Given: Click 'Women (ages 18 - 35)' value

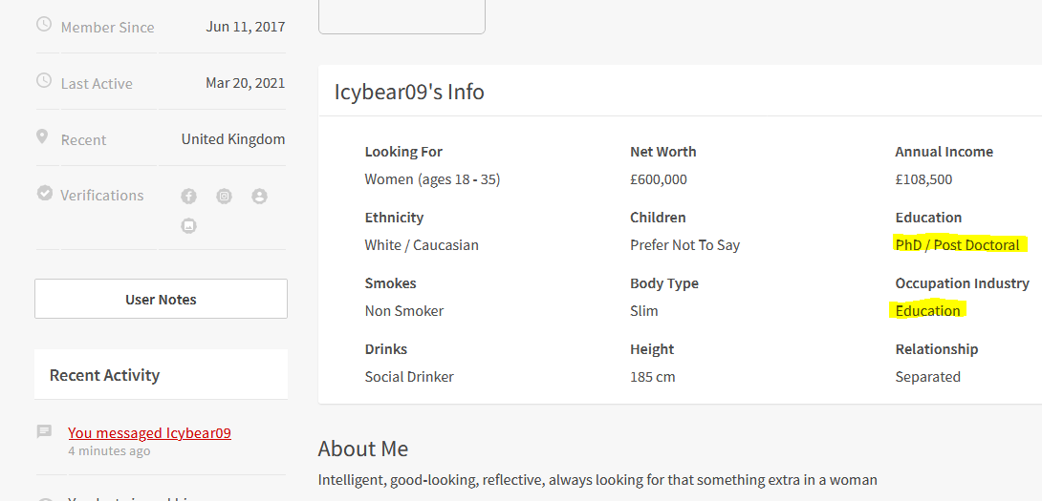Looking at the screenshot, I should tap(433, 179).
